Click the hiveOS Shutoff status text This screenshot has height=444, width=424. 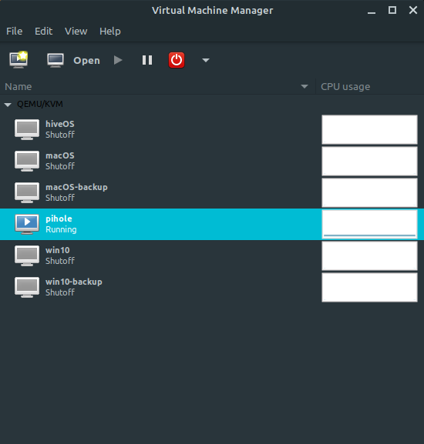point(60,135)
